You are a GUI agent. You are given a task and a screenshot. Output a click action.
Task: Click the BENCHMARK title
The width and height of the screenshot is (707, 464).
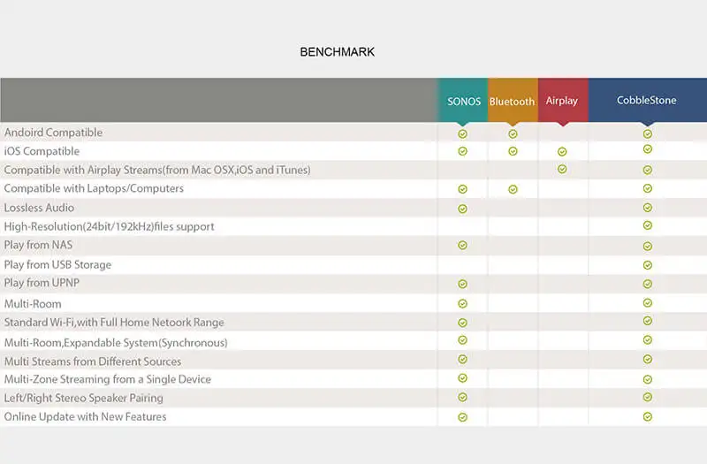point(338,52)
